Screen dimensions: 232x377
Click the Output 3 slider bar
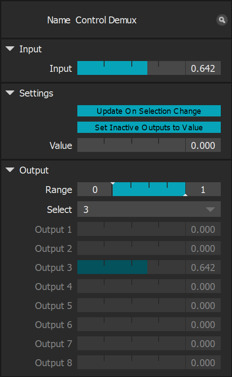(x=131, y=267)
